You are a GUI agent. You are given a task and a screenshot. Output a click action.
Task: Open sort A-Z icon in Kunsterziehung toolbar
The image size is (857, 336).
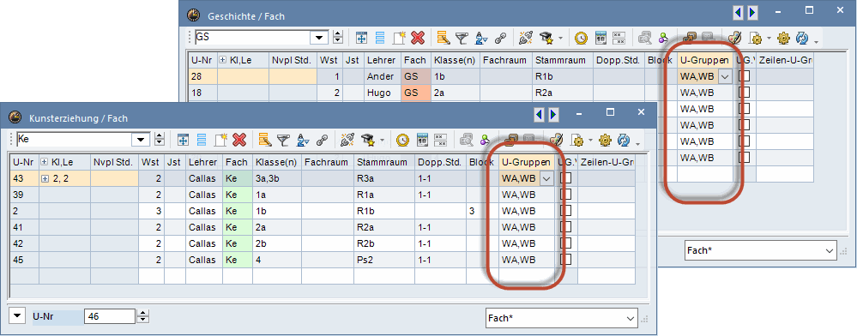pyautogui.click(x=302, y=140)
